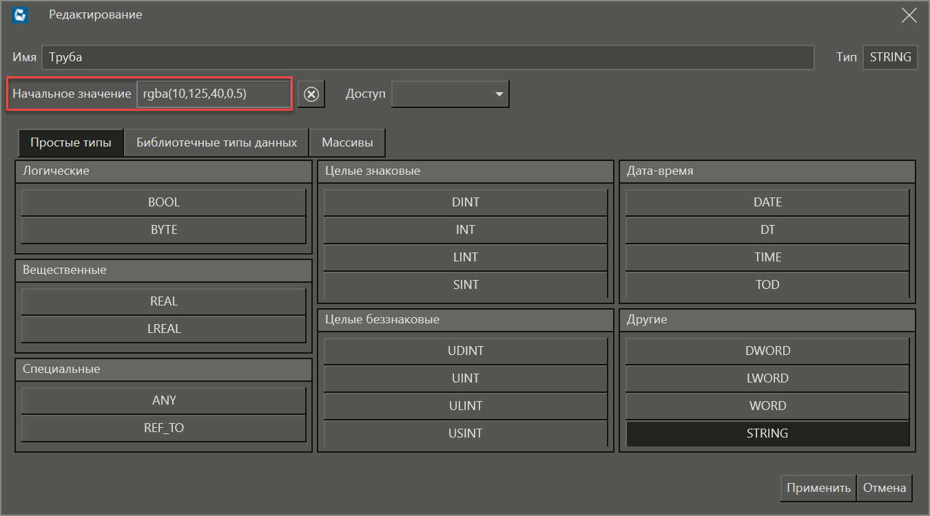Select the REAL data type
This screenshot has height=516, width=930.
(x=163, y=301)
